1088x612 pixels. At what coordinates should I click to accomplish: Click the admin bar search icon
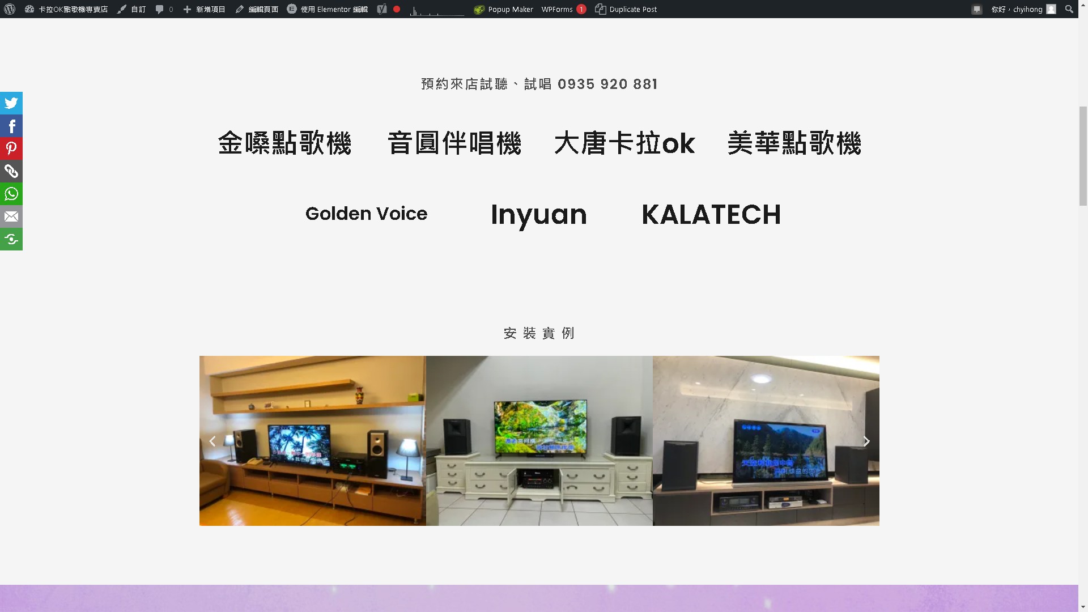1069,9
